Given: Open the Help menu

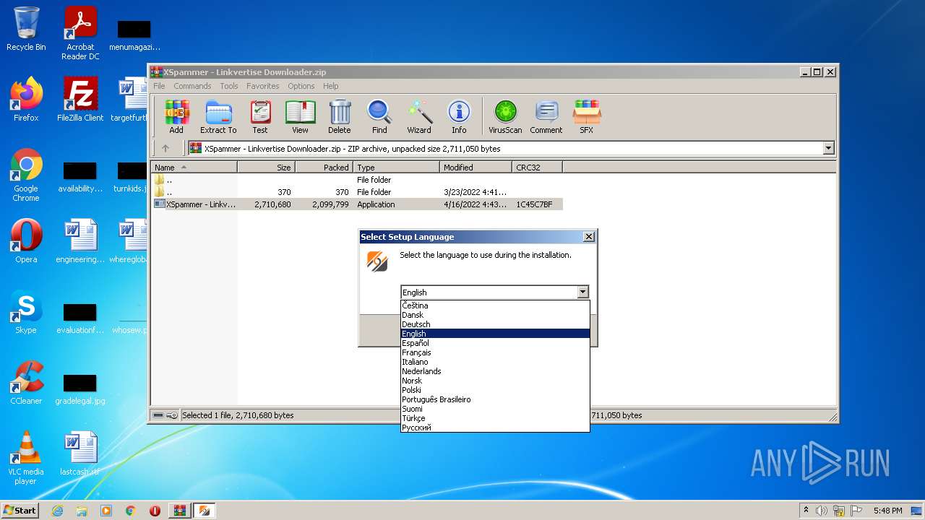Looking at the screenshot, I should 331,86.
